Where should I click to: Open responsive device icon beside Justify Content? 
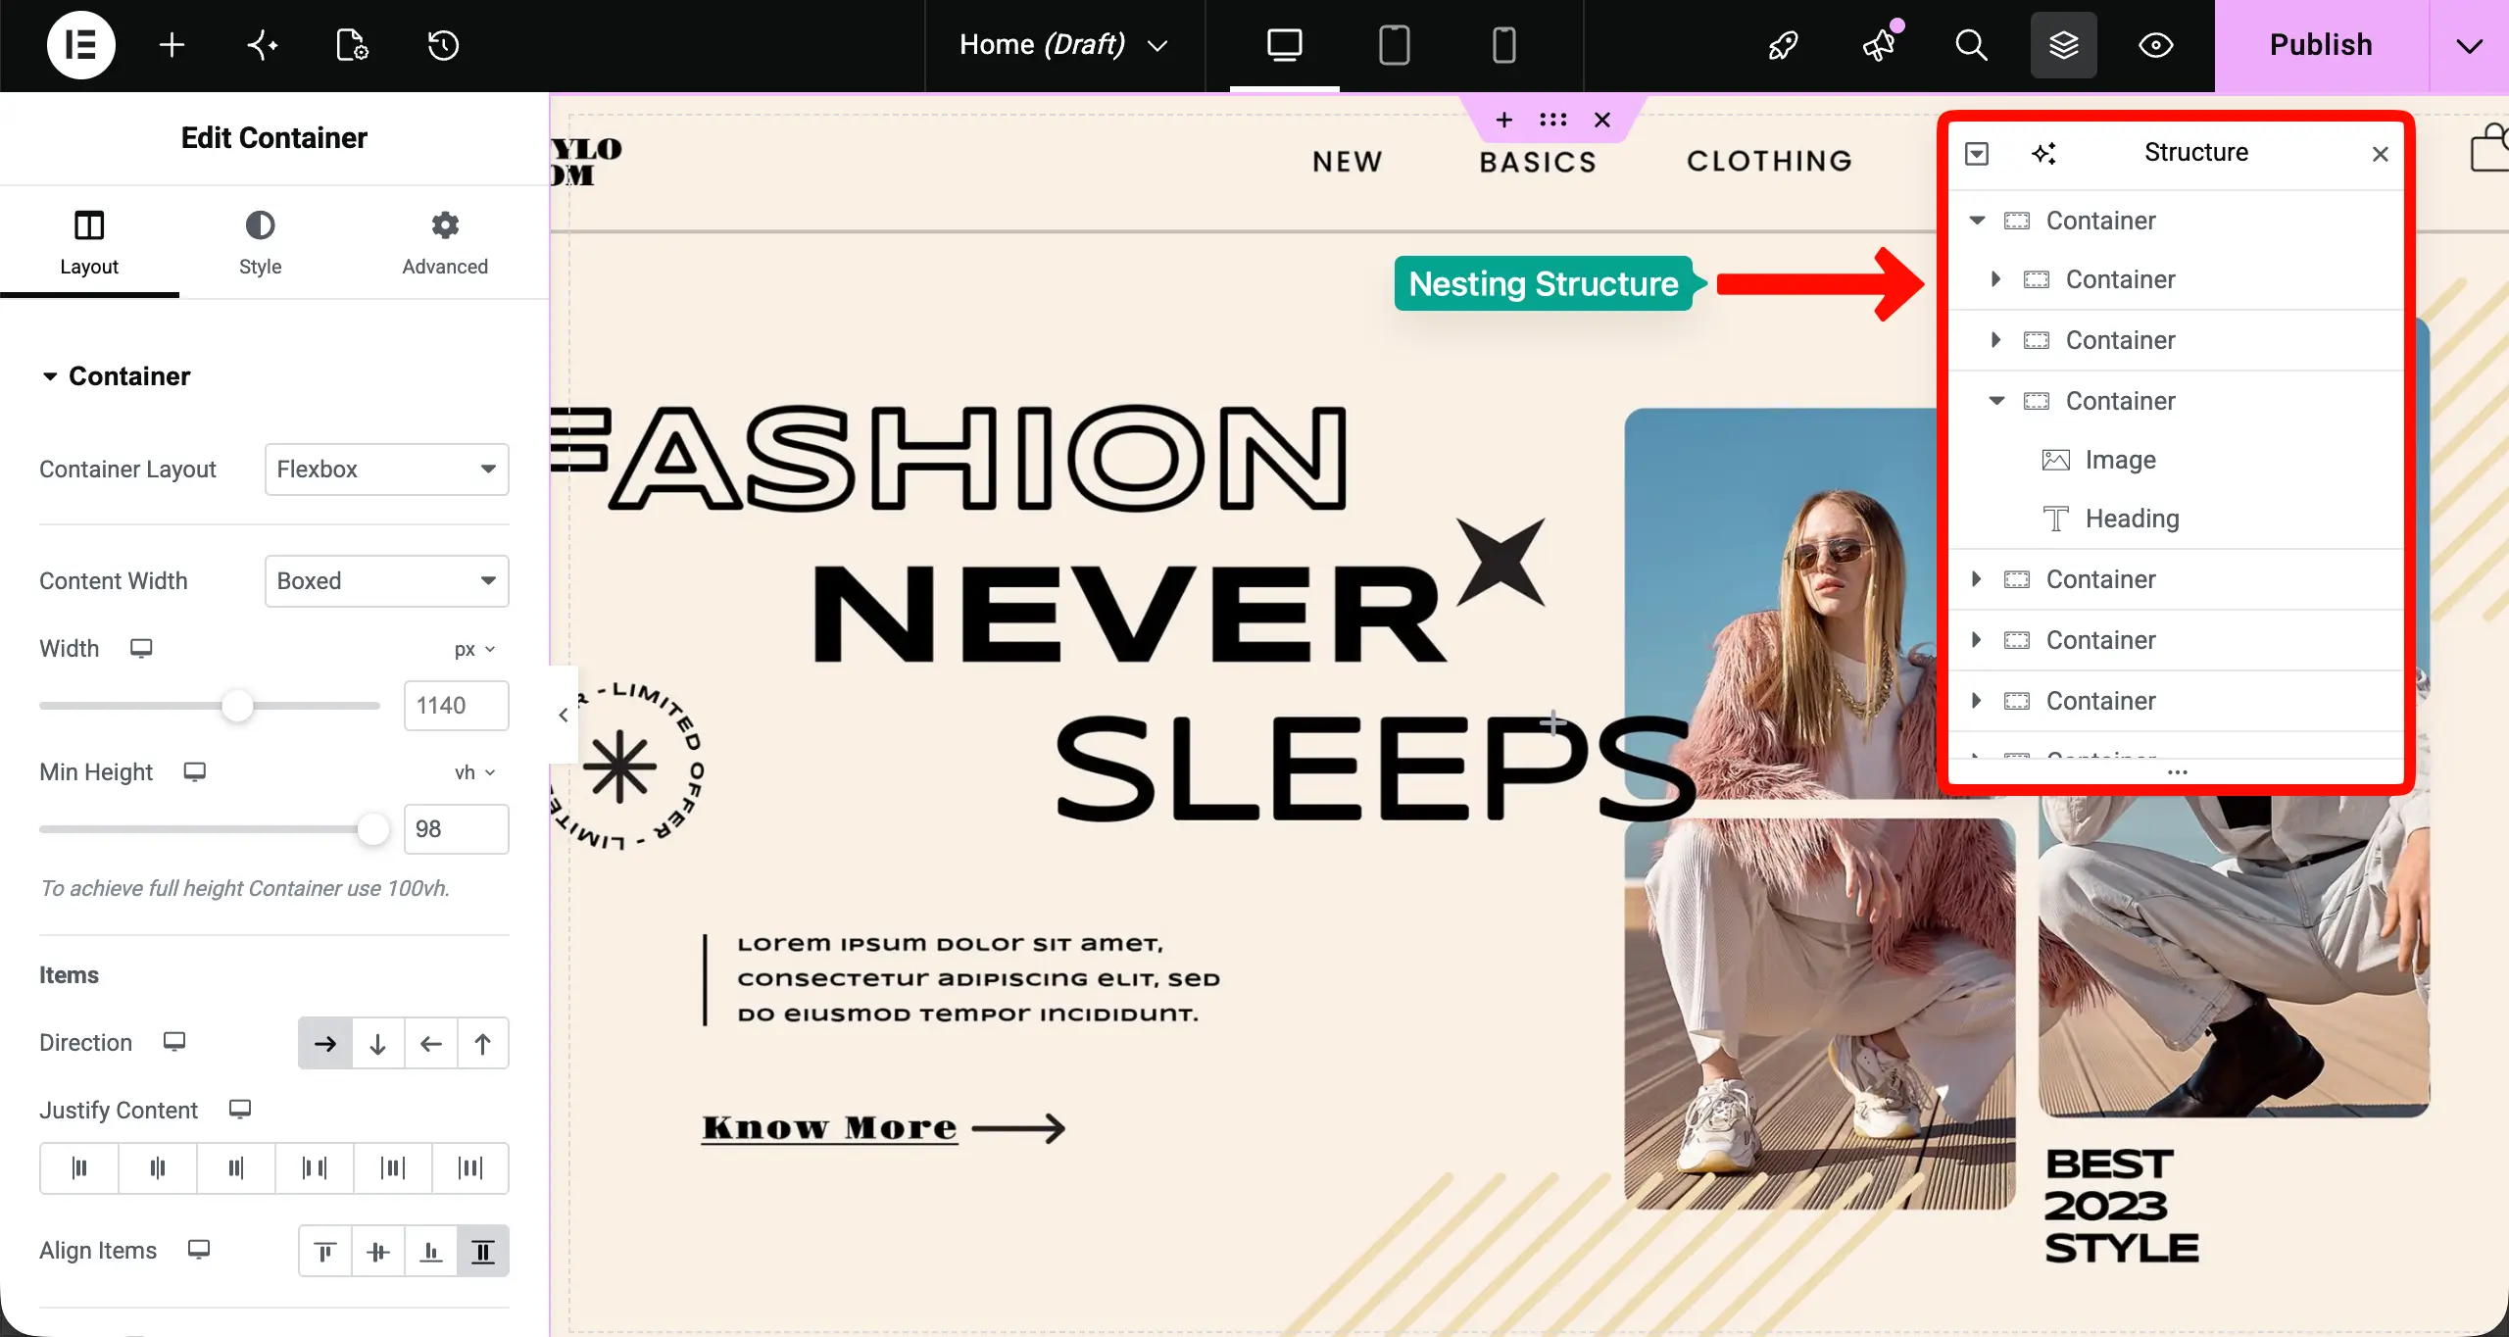click(240, 1109)
